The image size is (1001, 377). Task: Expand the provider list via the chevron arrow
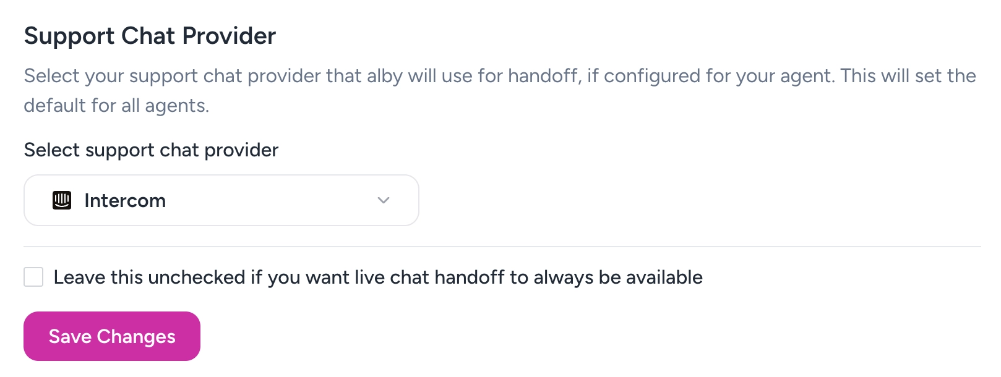tap(384, 200)
